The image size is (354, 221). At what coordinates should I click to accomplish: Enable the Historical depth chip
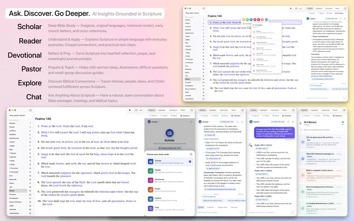234,207
